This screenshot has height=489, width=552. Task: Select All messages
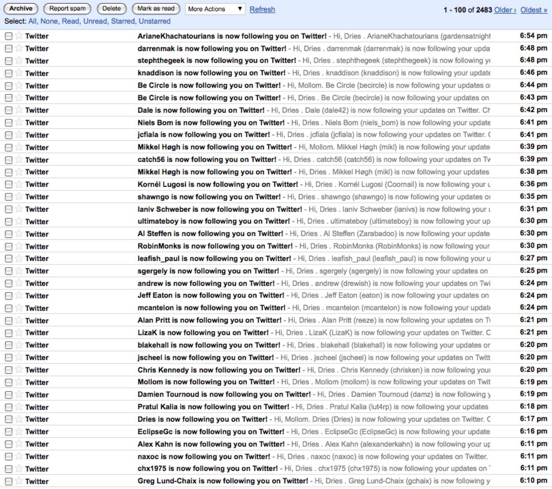32,21
